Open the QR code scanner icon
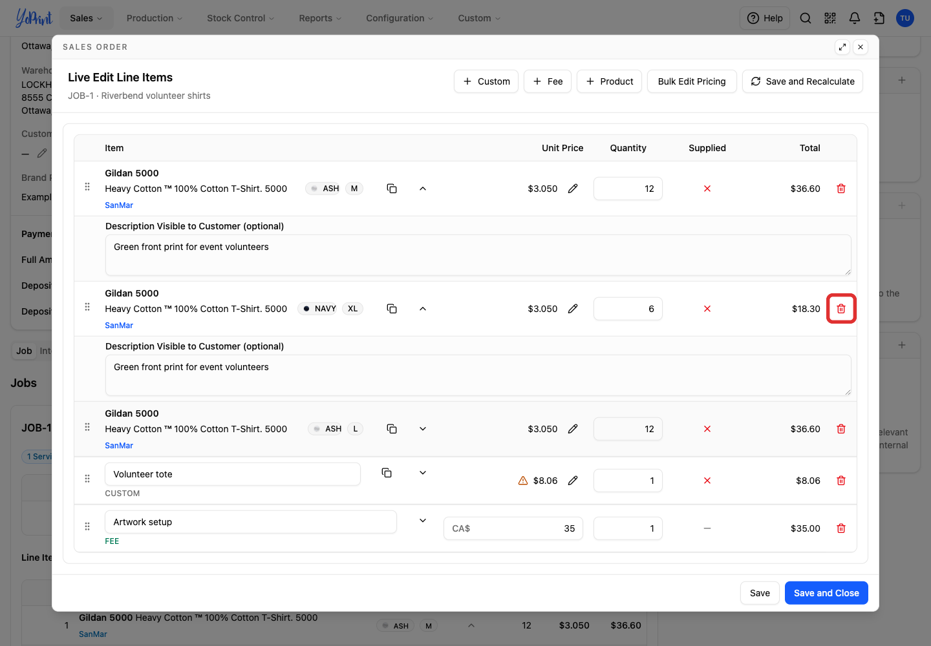931x646 pixels. pos(830,18)
